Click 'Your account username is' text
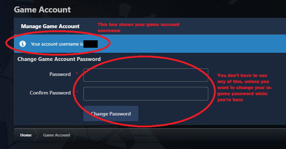 coord(57,44)
